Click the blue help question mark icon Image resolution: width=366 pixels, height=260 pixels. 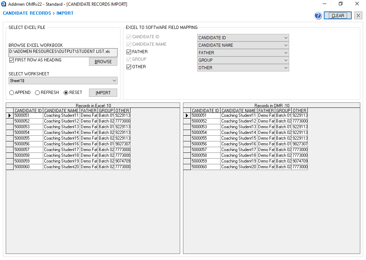pos(318,16)
